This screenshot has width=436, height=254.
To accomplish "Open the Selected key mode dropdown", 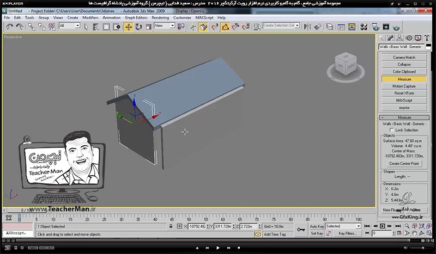I will (343, 226).
